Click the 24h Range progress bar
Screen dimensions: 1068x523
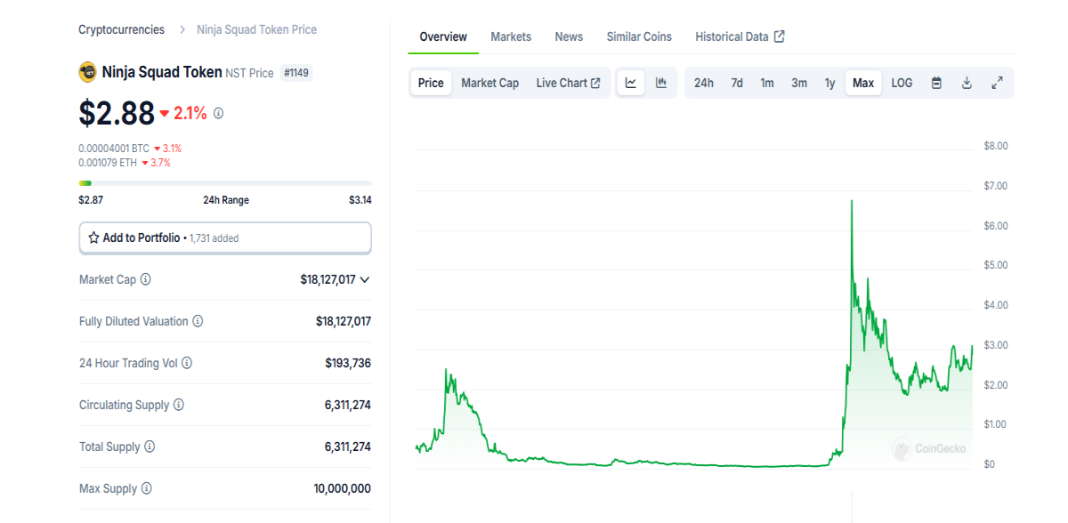pos(225,183)
